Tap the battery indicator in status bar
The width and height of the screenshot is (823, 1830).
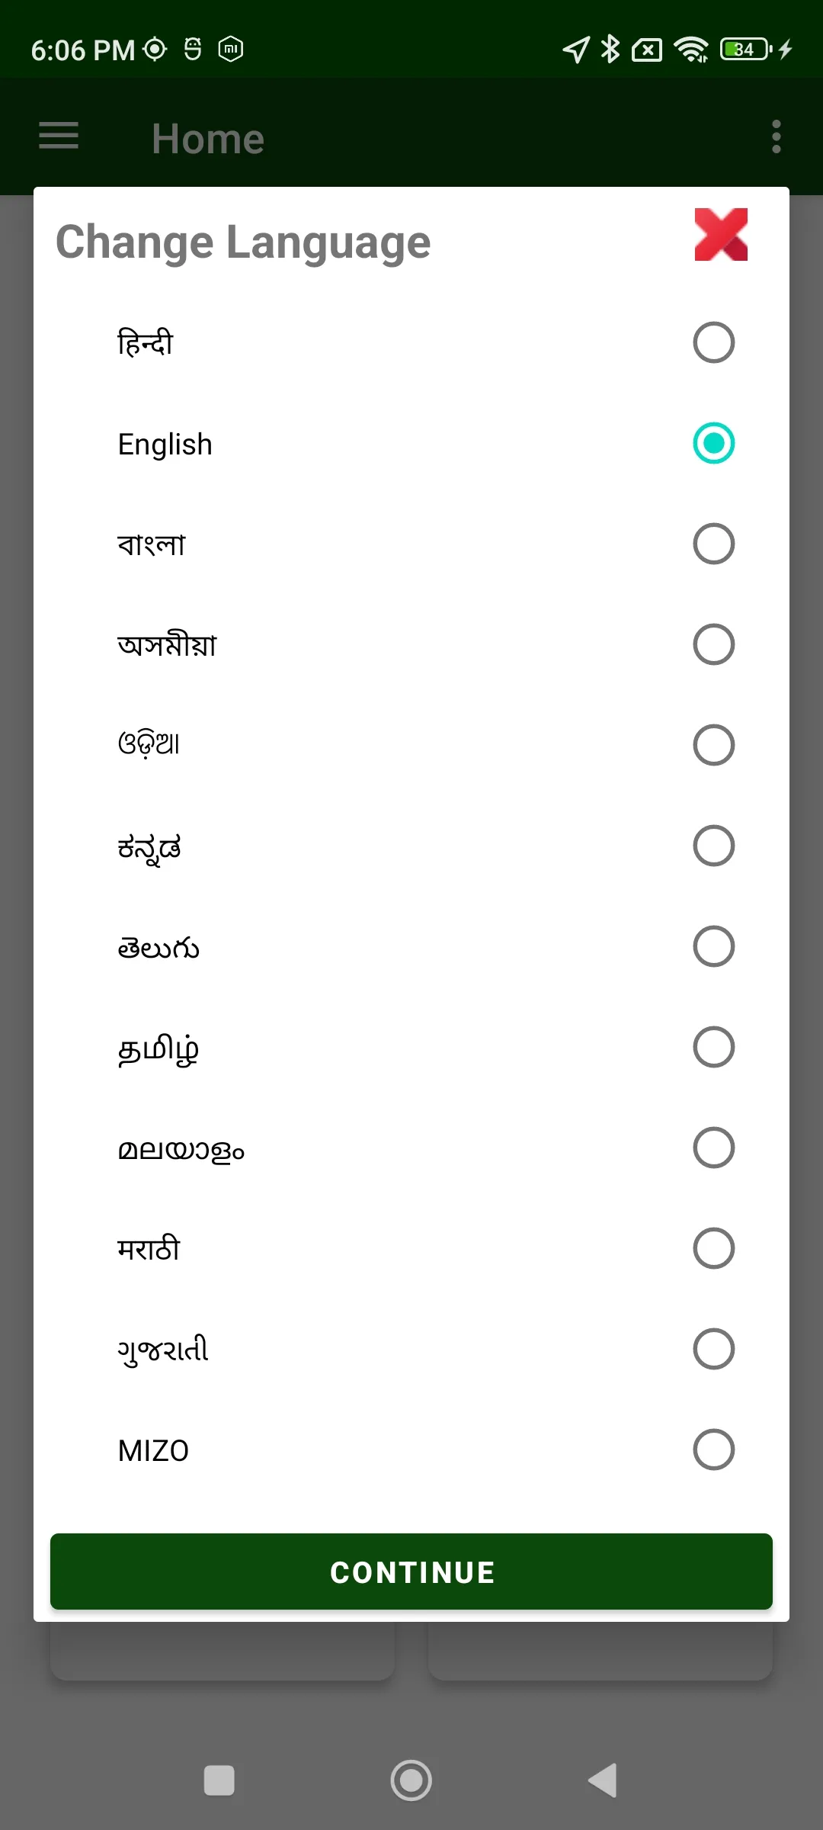pyautogui.click(x=747, y=50)
